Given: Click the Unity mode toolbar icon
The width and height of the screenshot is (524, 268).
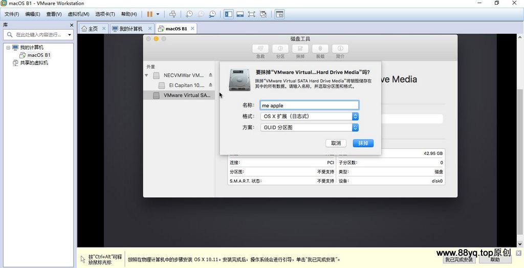Looking at the screenshot, I should (264, 14).
